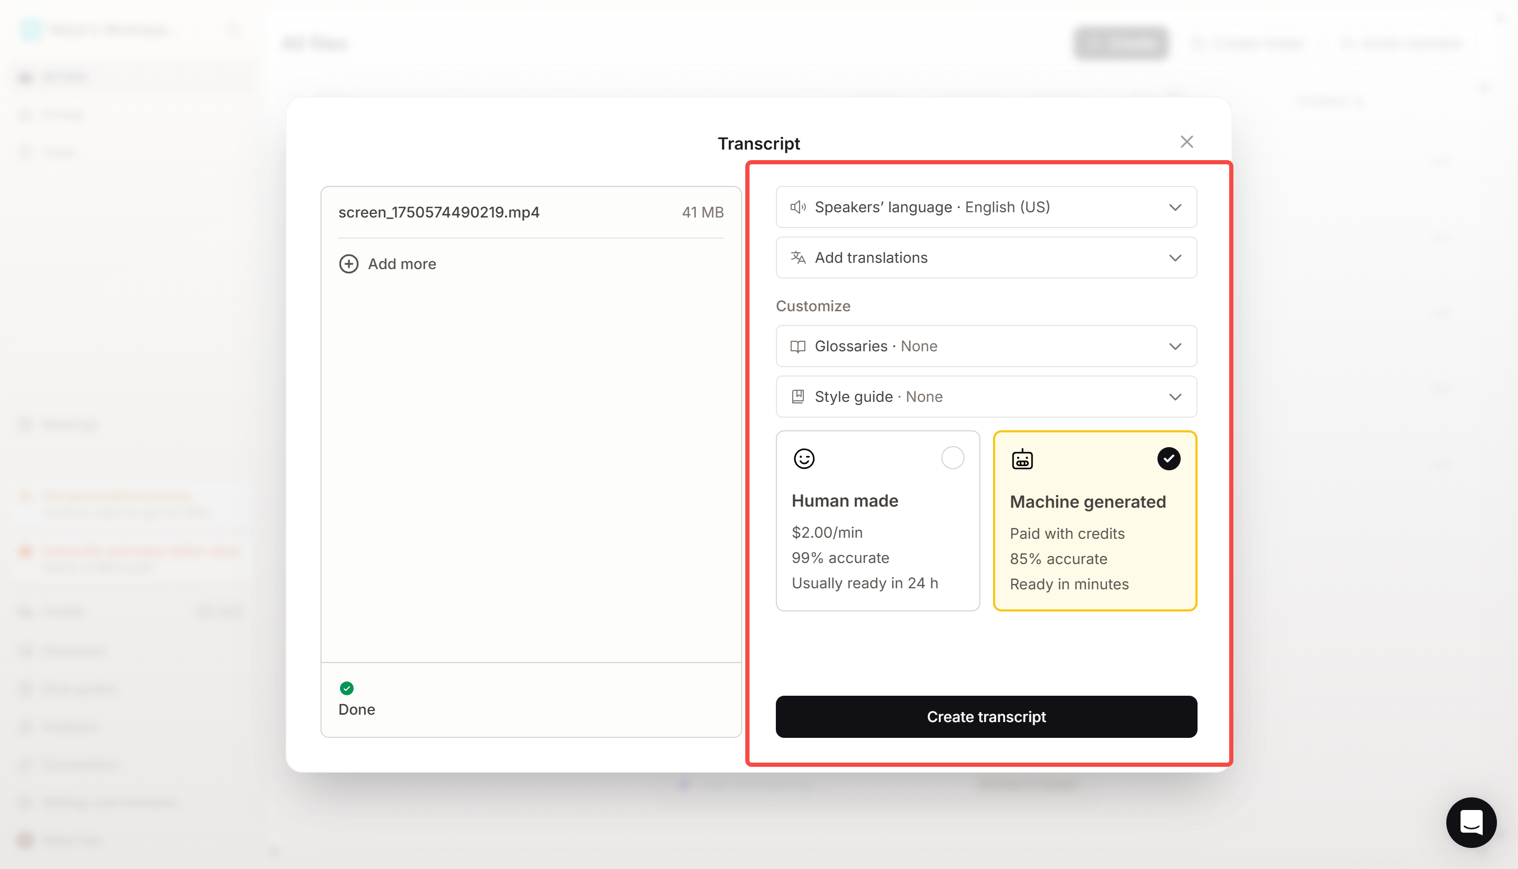Image resolution: width=1518 pixels, height=869 pixels.
Task: Click the plus icon beside Add more
Action: point(348,263)
